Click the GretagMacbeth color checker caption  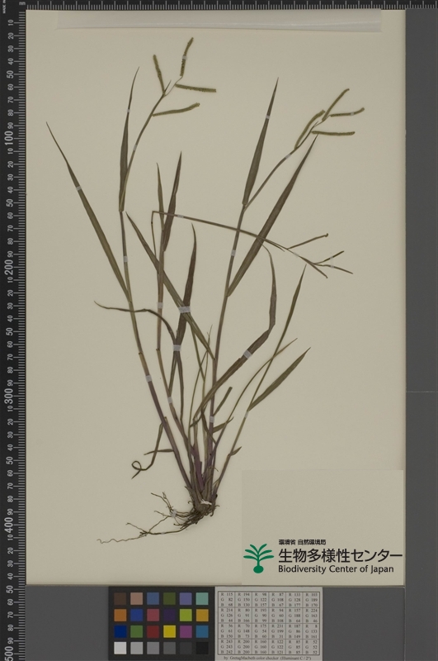pos(269,658)
